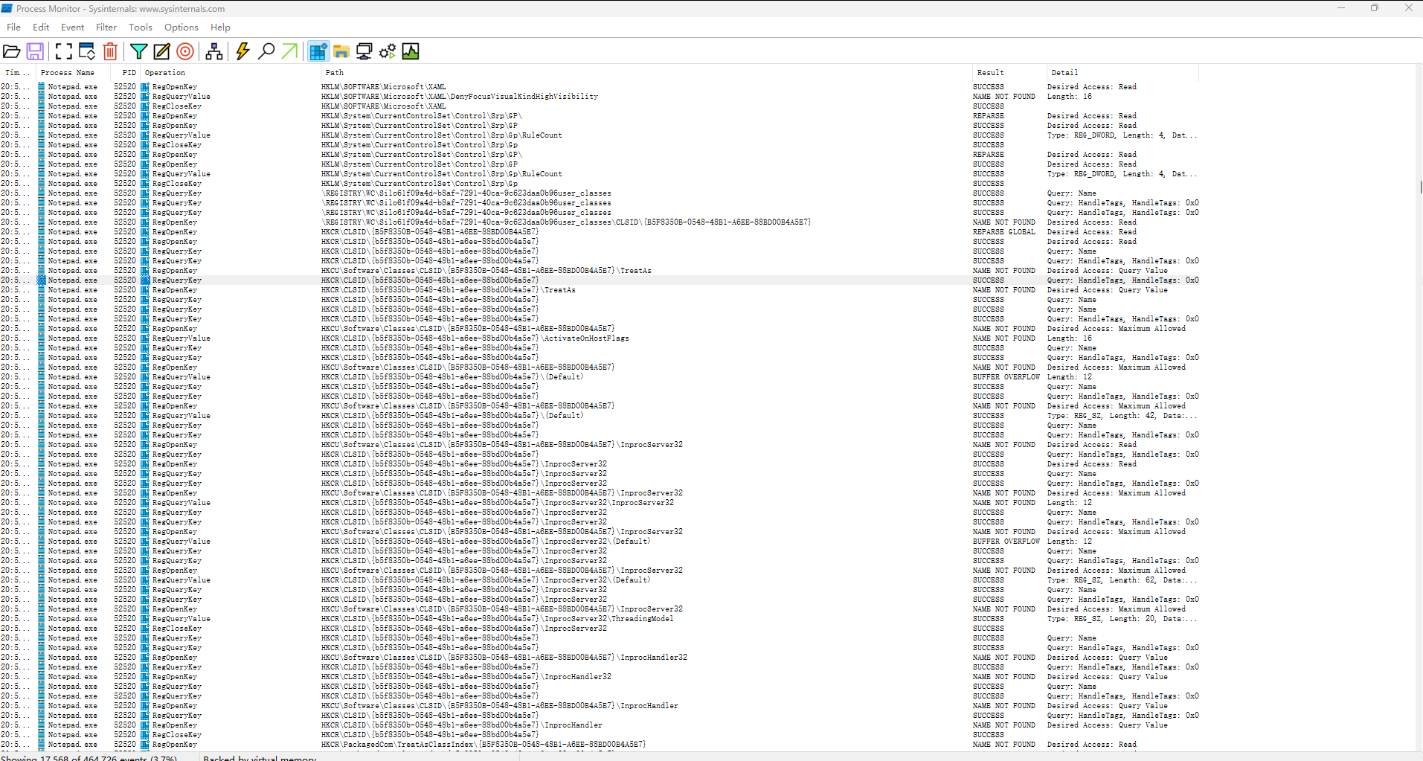The image size is (1423, 761).
Task: Select the Include Process target icon
Action: [185, 51]
